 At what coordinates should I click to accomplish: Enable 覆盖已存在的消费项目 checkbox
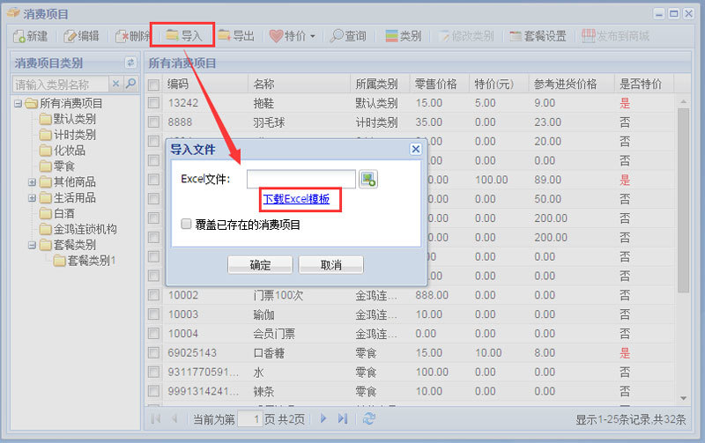(x=186, y=224)
